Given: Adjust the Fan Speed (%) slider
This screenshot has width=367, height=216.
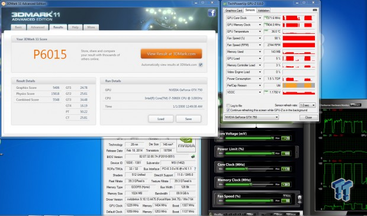Looking at the screenshot, I should pyautogui.click(x=250, y=201).
